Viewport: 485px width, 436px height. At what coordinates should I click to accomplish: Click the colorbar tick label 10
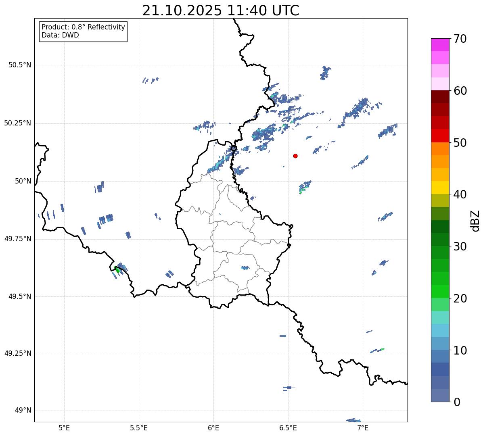pyautogui.click(x=460, y=350)
